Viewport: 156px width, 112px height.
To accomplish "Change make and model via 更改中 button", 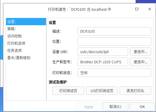I will point(140,62).
